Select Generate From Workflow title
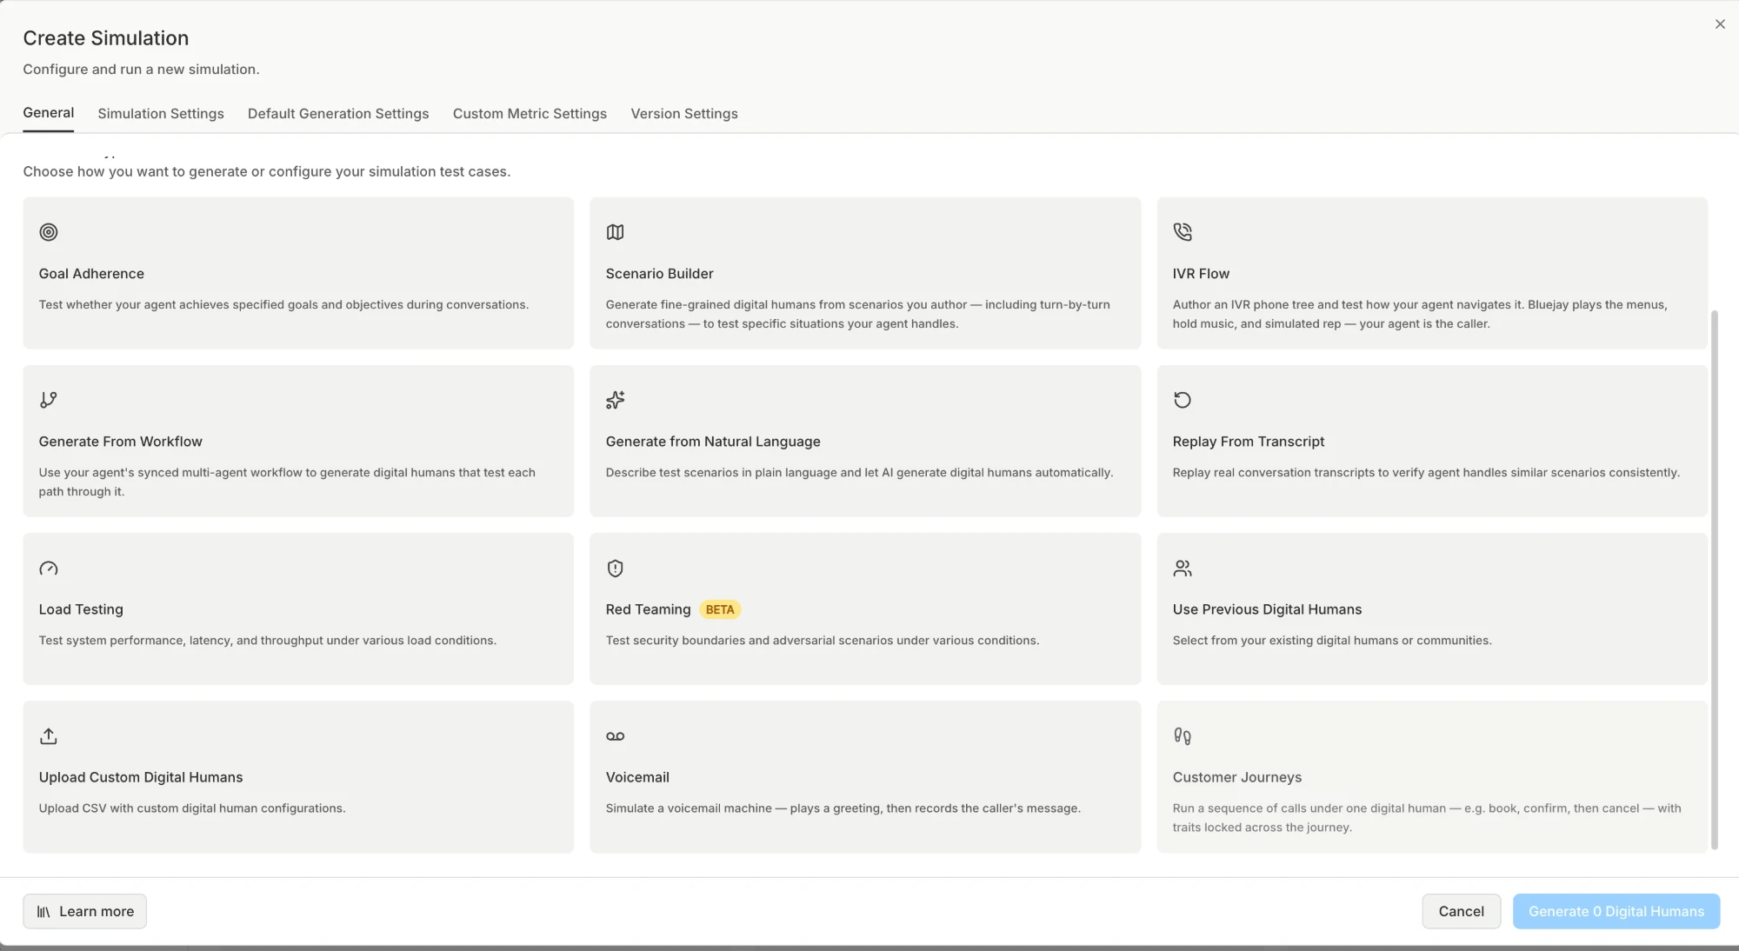The height and width of the screenshot is (951, 1739). (x=120, y=442)
